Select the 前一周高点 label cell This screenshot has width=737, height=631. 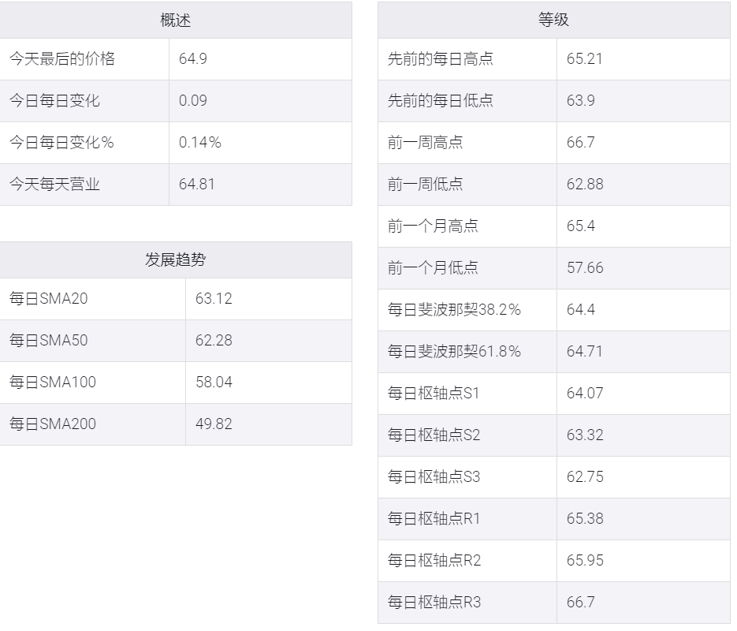pos(467,143)
